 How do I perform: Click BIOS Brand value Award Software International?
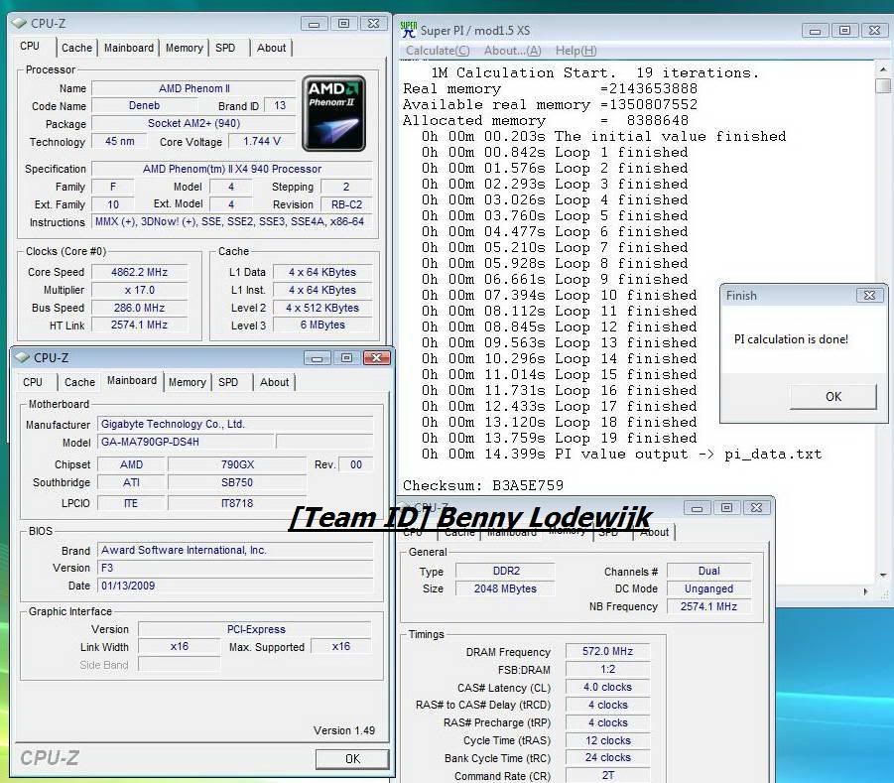235,550
